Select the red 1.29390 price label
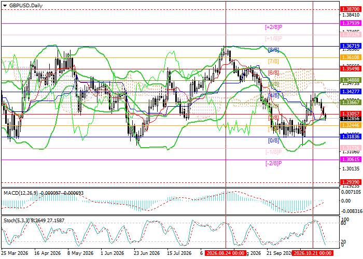This screenshot has height=259, width=363. click(351, 182)
